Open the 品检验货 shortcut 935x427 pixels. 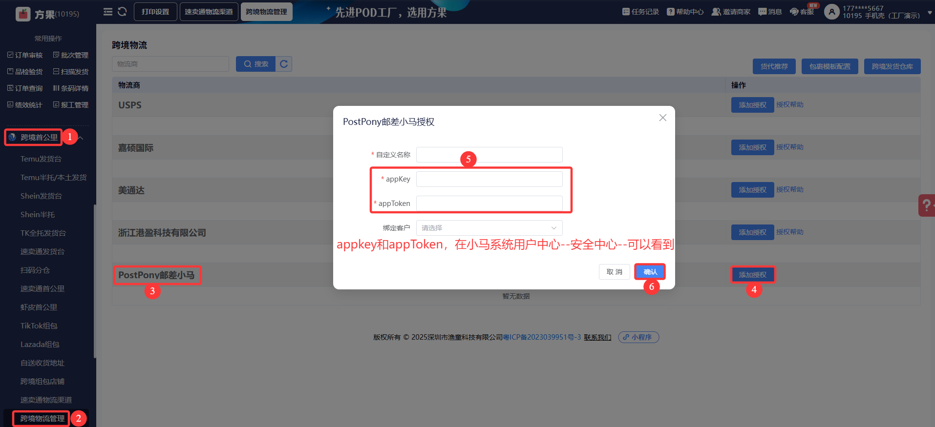coord(25,72)
